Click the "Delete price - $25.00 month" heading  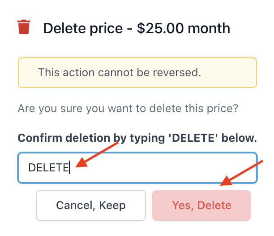pos(137,29)
